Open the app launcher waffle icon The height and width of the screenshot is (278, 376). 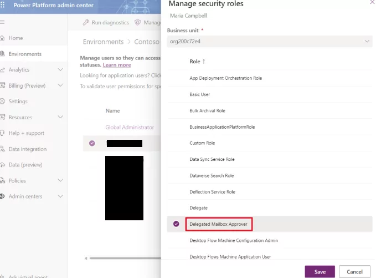click(x=2, y=5)
